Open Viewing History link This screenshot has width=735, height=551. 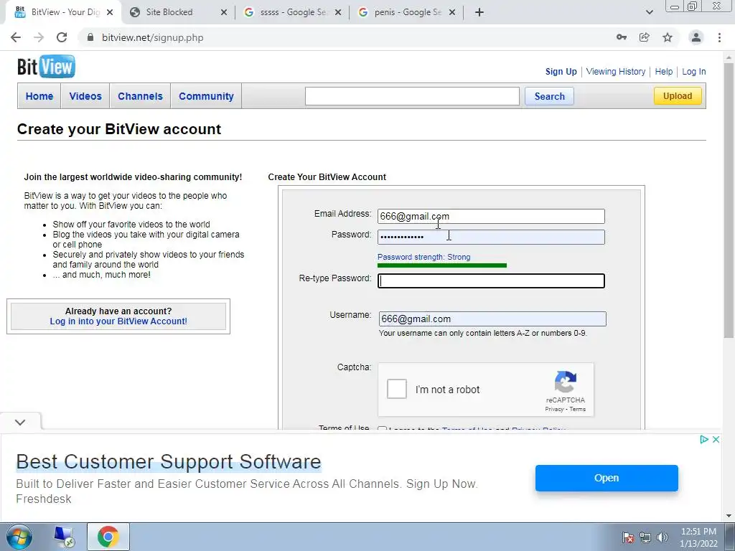coord(615,72)
